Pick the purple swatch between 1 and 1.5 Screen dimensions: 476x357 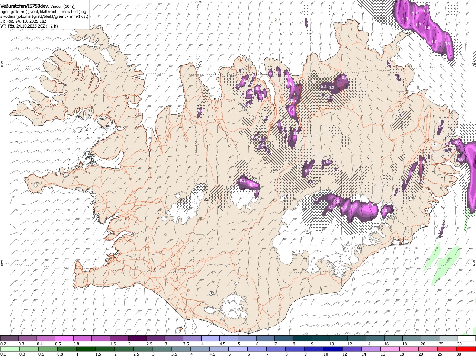coord(101,338)
